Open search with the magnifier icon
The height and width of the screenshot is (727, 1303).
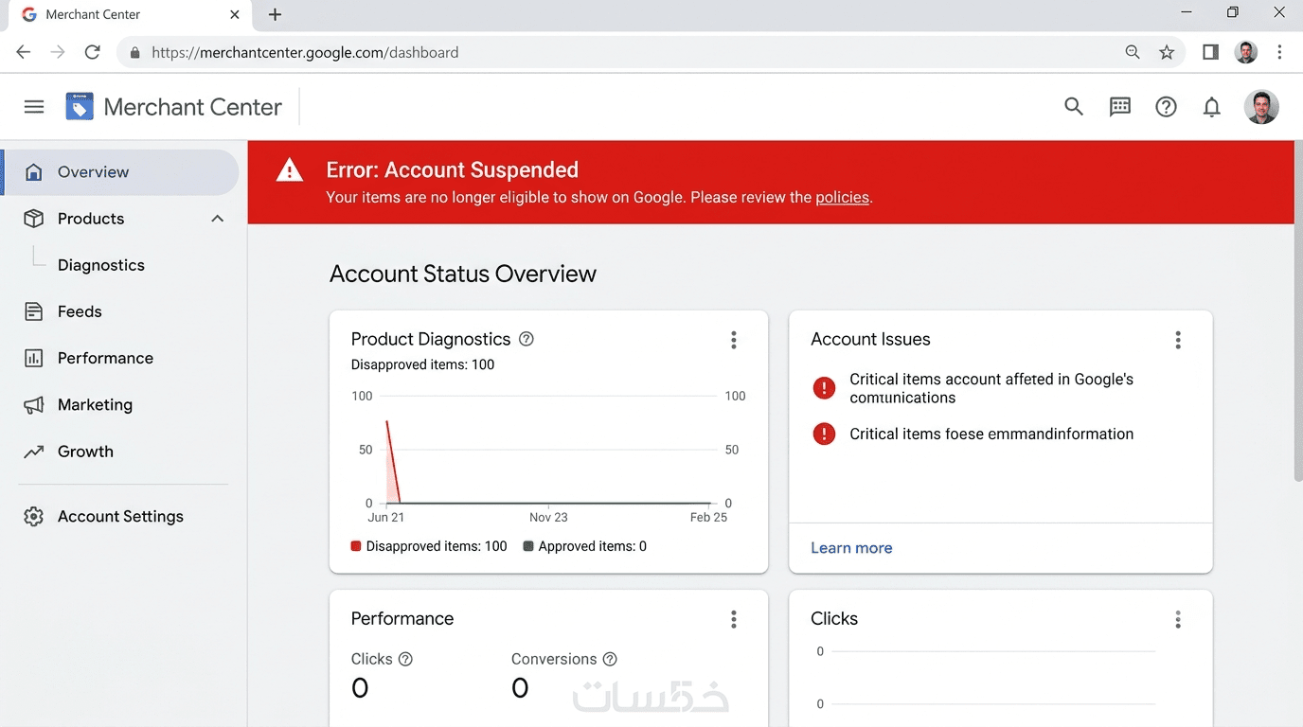(x=1073, y=107)
